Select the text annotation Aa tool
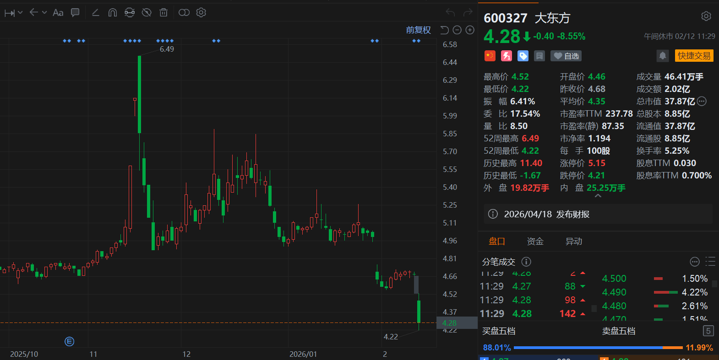This screenshot has width=719, height=360. (58, 13)
